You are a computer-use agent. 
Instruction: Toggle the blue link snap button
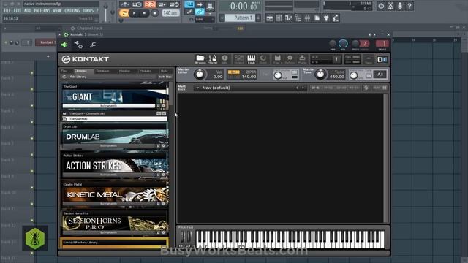pos(200,12)
